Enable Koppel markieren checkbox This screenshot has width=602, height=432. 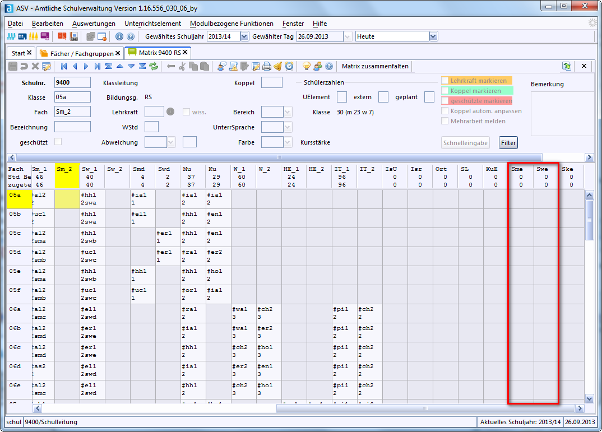pos(445,91)
